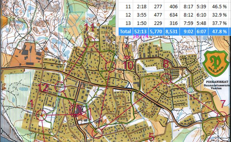Click the 277 cell in the splits table

pos(156,7)
